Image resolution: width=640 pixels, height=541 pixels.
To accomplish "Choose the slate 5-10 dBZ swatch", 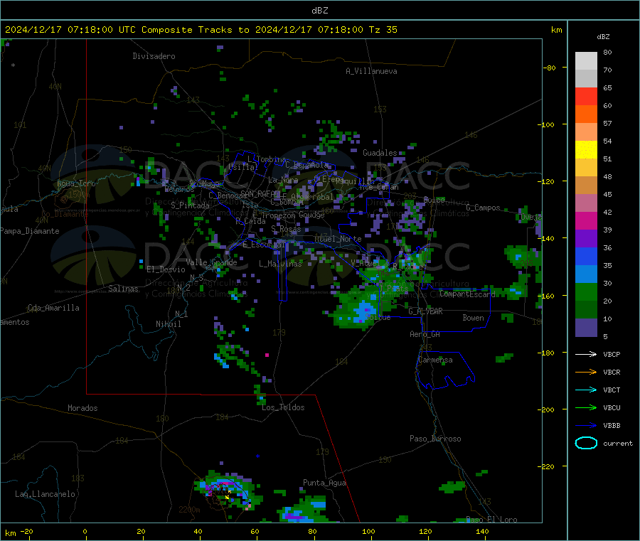I will [x=586, y=328].
